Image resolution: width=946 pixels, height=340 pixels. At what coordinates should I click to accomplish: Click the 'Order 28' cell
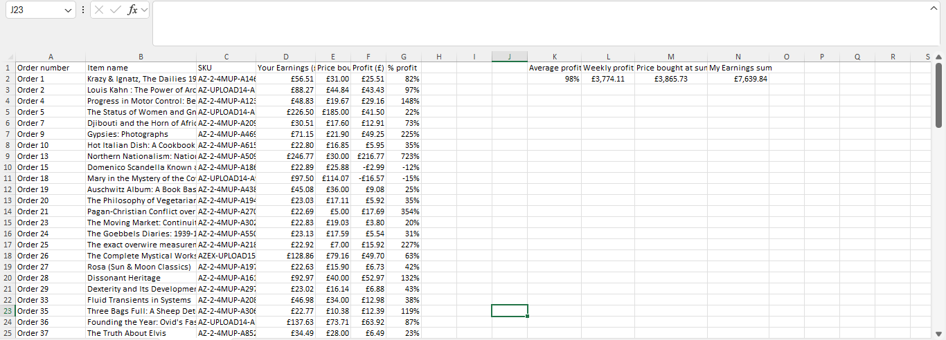(x=51, y=278)
